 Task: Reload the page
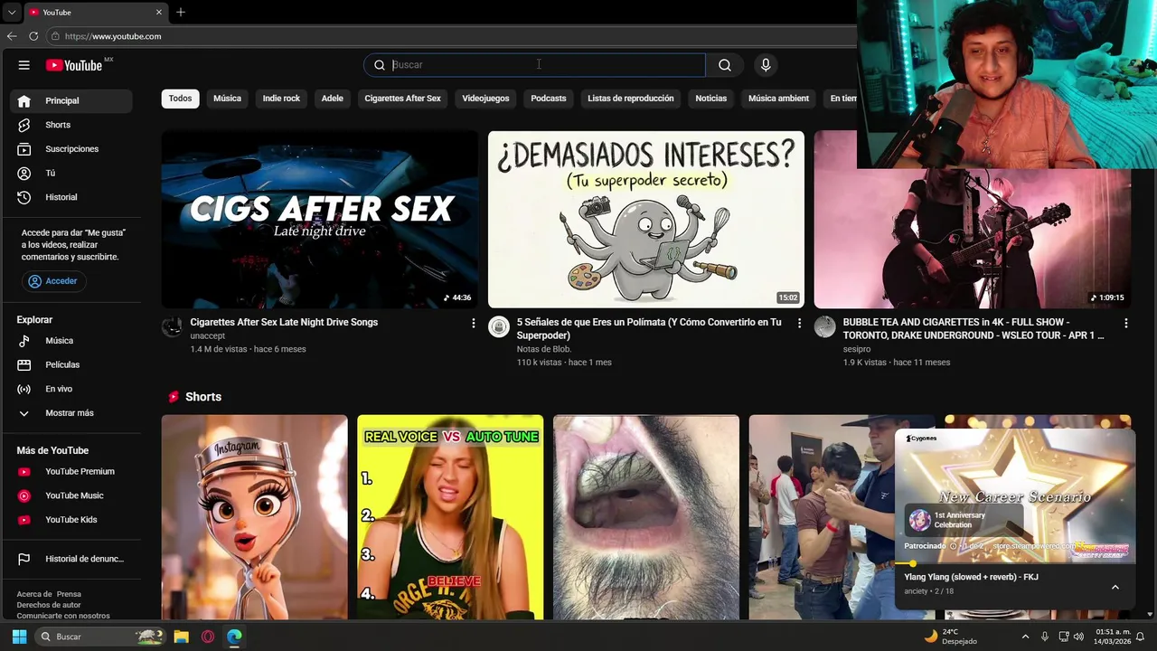[x=33, y=36]
